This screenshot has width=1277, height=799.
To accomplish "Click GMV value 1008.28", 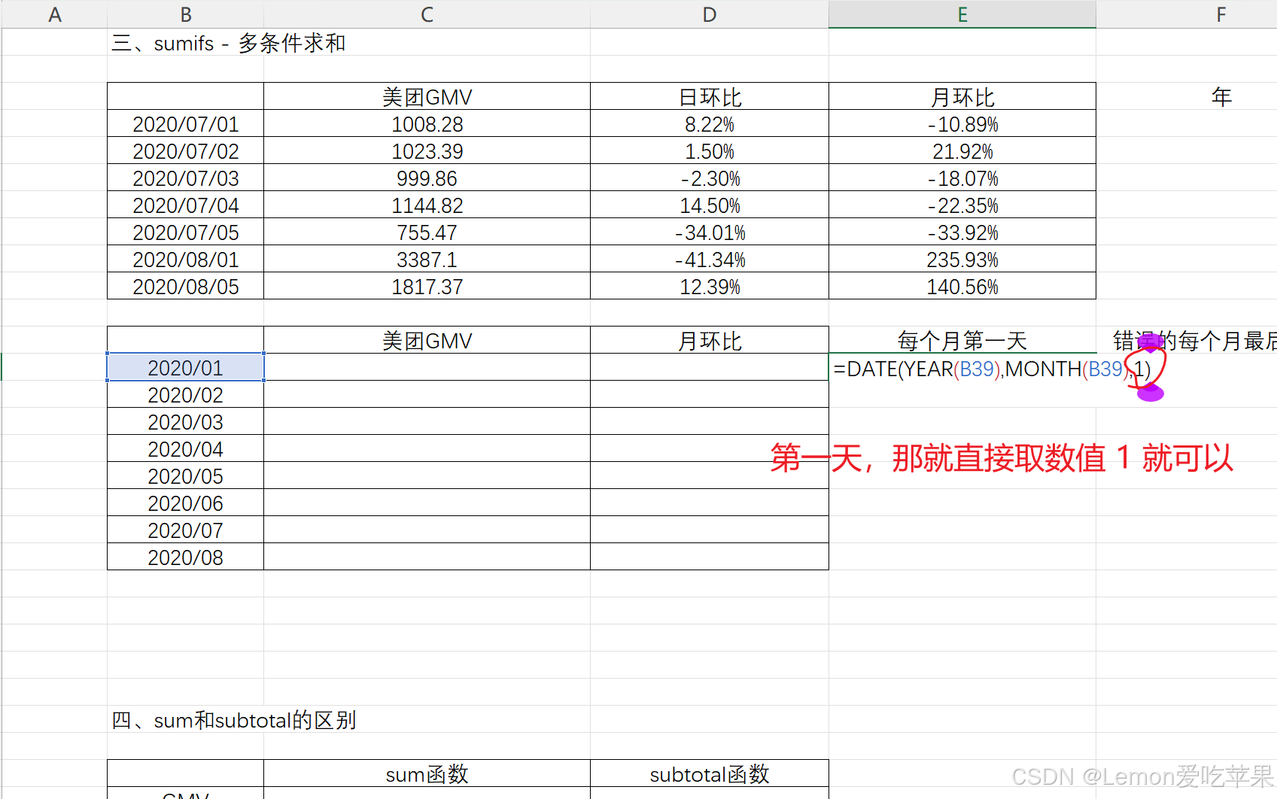I will click(427, 123).
